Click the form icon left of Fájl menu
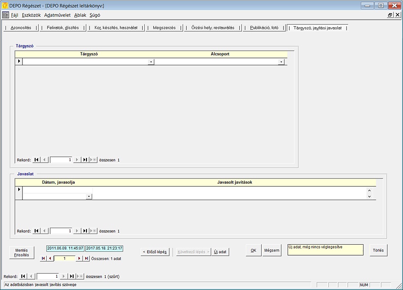This screenshot has height=290, width=403. point(6,15)
